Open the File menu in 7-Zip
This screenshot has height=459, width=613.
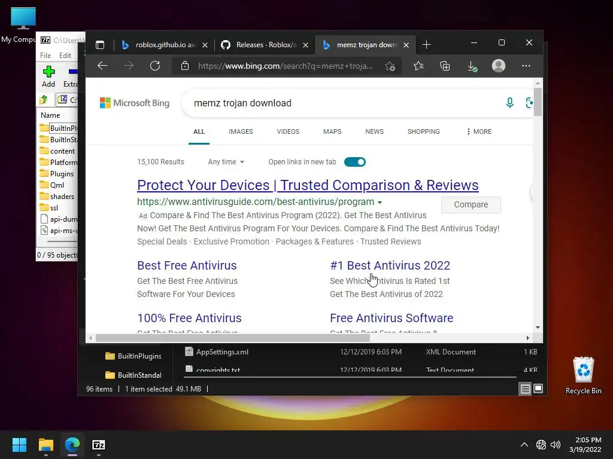(x=45, y=56)
